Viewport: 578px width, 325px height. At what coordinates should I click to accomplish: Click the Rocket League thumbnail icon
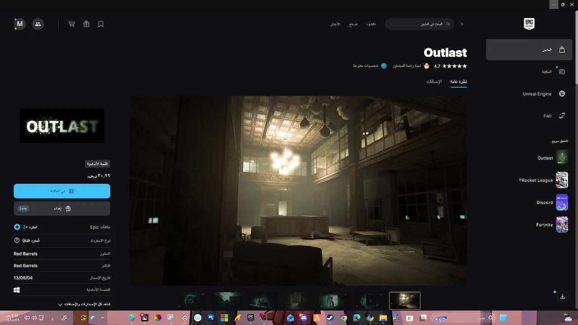562,180
